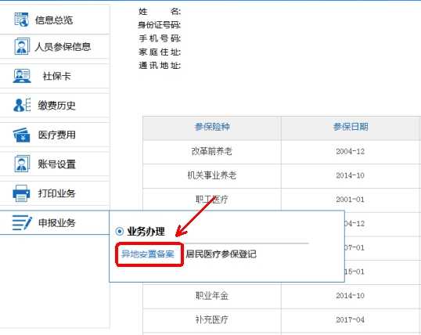Open the 居民医疗参保登记 link

click(x=221, y=254)
